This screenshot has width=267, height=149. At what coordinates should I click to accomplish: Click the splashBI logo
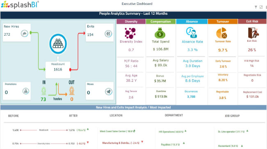click(x=20, y=5)
